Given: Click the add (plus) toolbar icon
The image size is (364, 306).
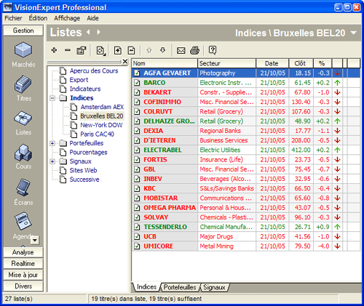Looking at the screenshot, I should (54, 50).
